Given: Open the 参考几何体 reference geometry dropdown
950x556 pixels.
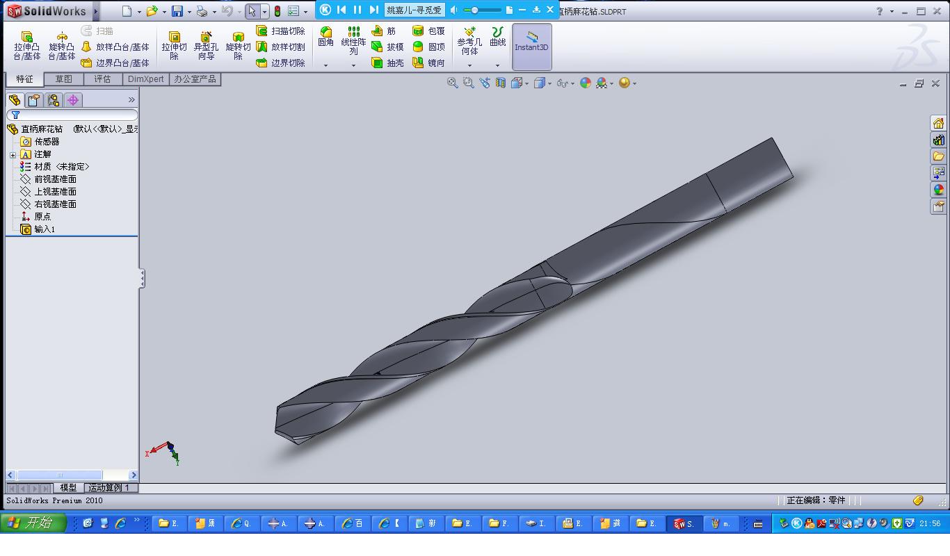Looking at the screenshot, I should 469,65.
